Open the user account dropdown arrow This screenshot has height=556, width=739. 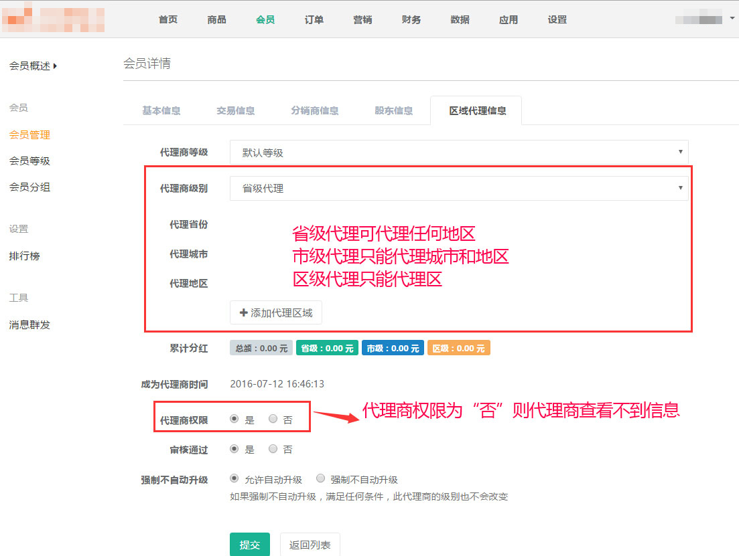coord(732,18)
